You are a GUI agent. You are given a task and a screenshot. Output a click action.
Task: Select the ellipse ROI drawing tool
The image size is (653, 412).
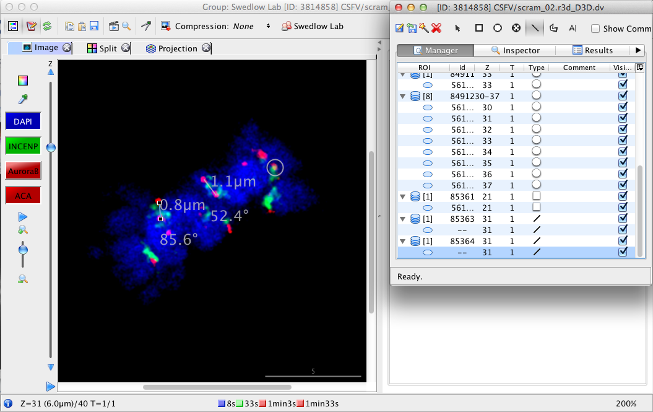tap(498, 28)
